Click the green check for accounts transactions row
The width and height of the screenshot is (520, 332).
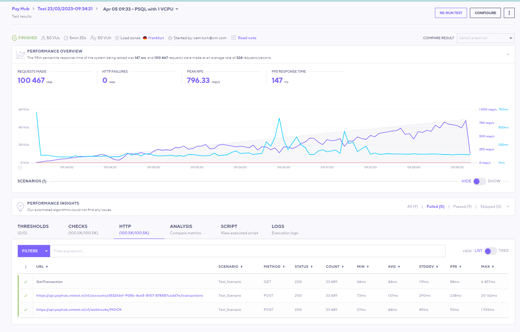pyautogui.click(x=26, y=296)
